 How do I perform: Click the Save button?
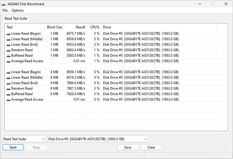[128, 147]
